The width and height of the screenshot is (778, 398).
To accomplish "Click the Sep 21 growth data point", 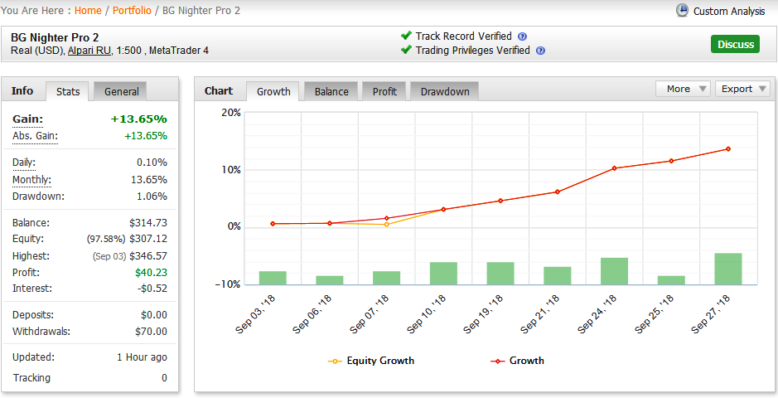I will (x=558, y=192).
